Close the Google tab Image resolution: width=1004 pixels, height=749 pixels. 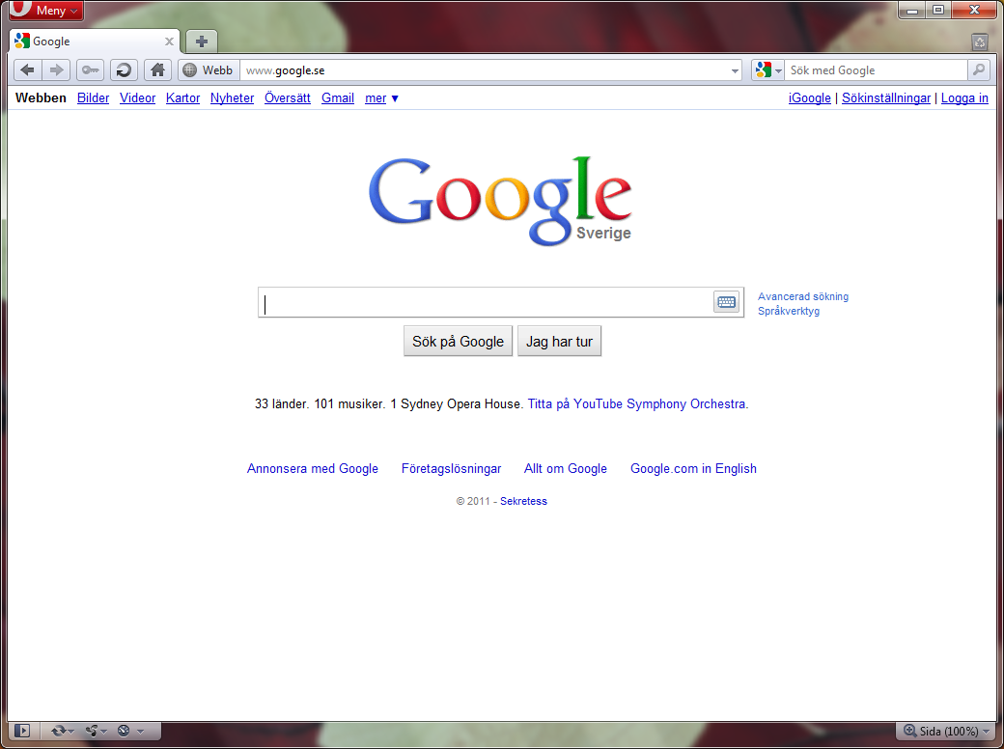point(169,42)
